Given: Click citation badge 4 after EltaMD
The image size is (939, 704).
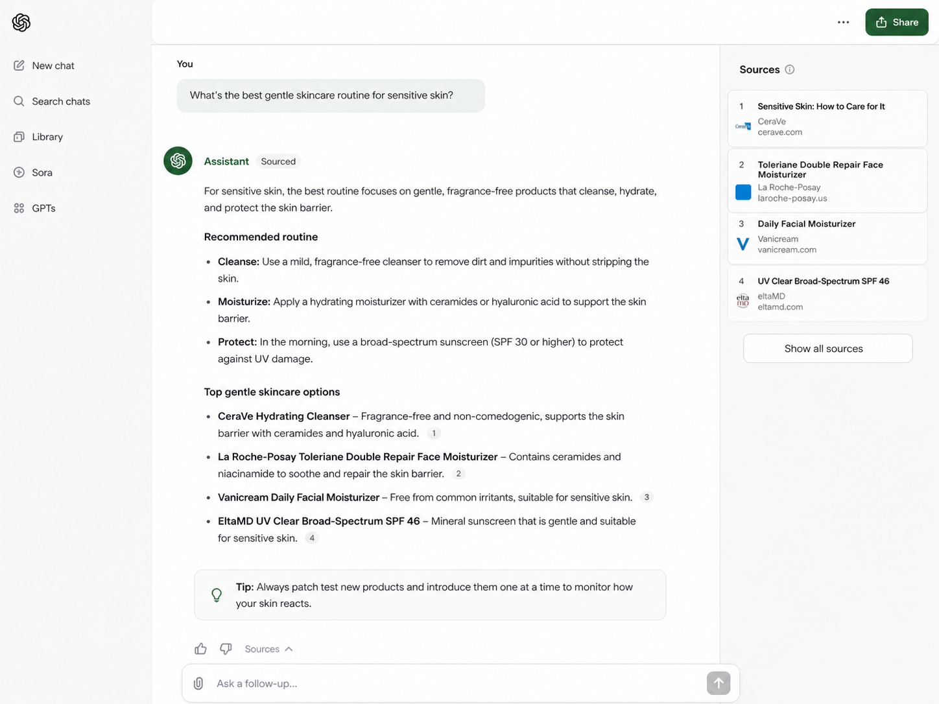Looking at the screenshot, I should pos(312,538).
